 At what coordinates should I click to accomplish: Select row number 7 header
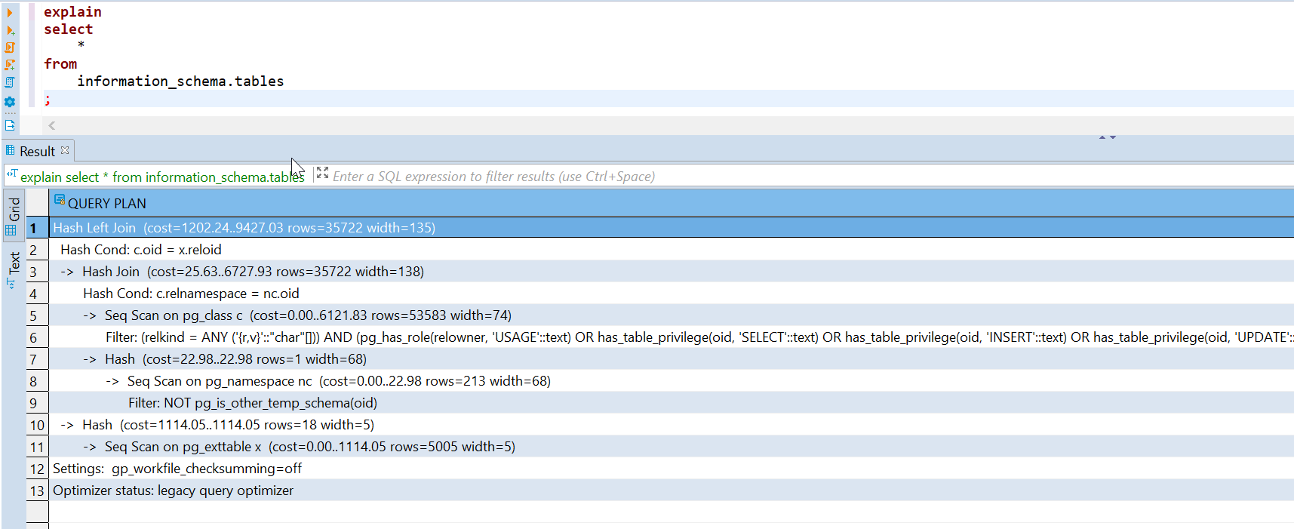click(x=37, y=359)
